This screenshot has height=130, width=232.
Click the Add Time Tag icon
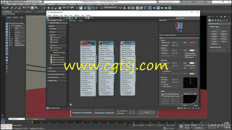pos(164,128)
